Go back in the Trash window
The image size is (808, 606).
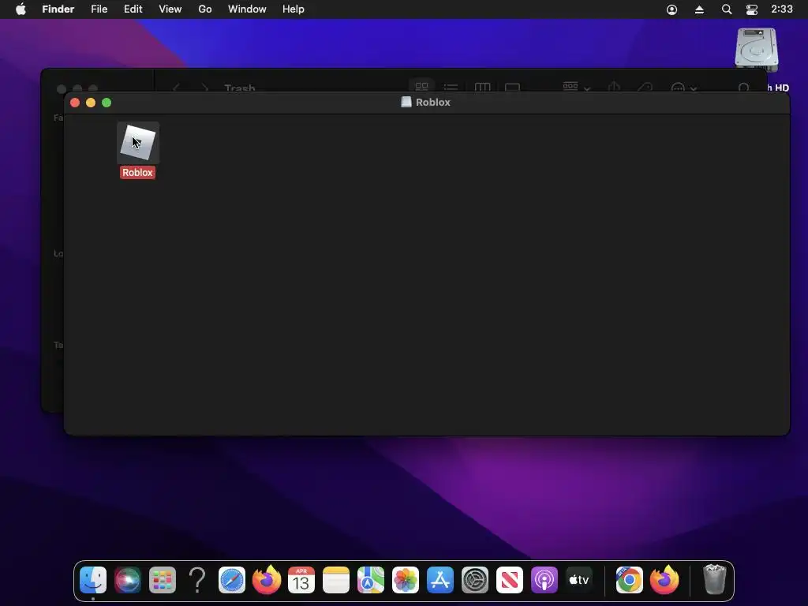pos(176,87)
